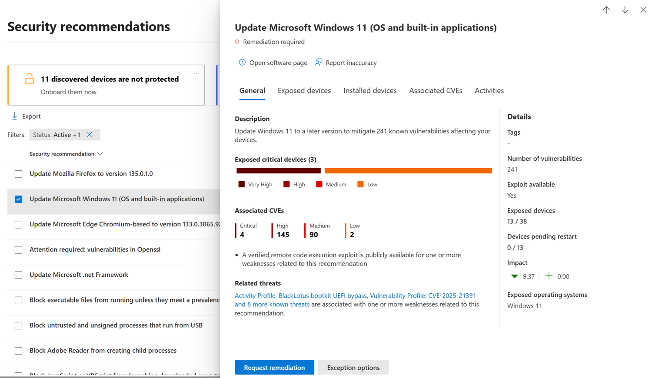Switch to the Exposed devices tab
652x378 pixels.
point(304,90)
